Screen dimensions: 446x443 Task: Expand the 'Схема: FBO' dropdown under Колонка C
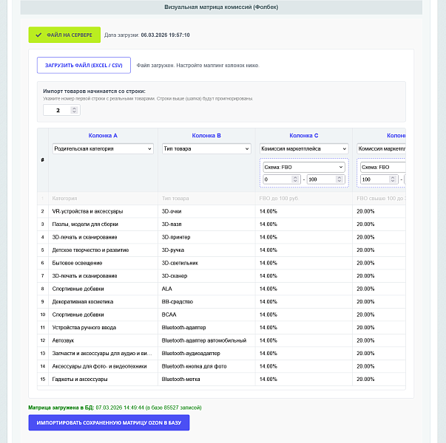pyautogui.click(x=304, y=168)
